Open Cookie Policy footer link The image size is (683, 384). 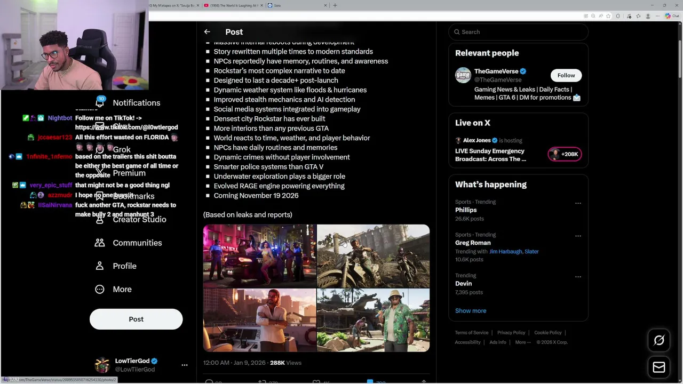coord(548,333)
